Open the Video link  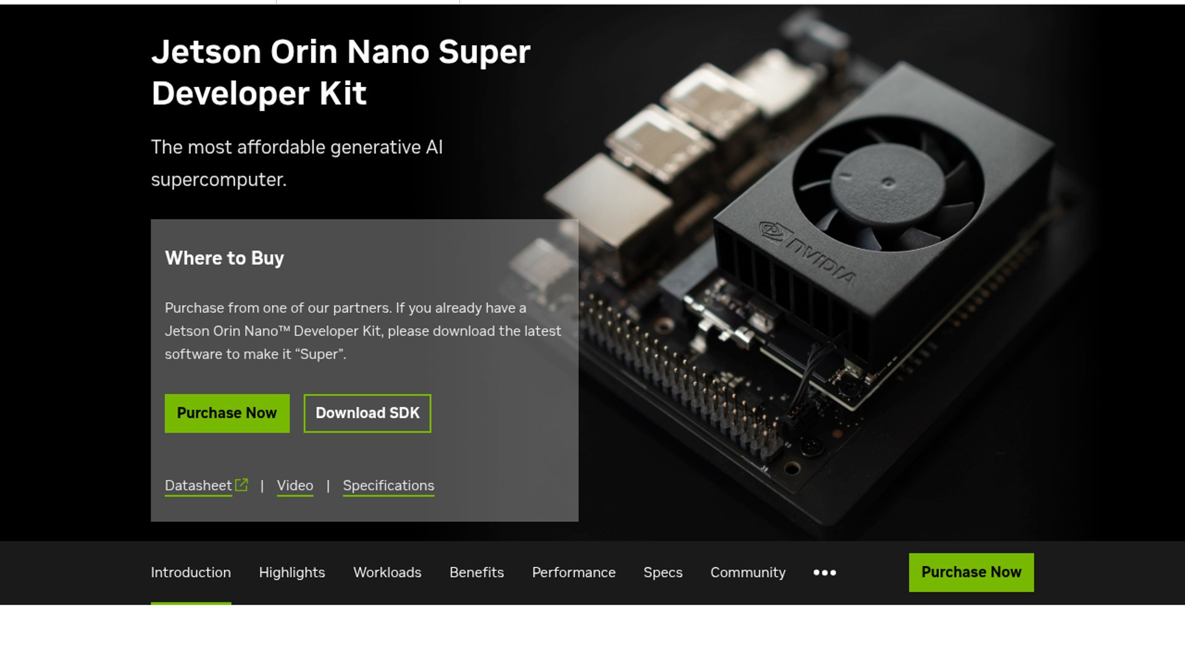(295, 486)
